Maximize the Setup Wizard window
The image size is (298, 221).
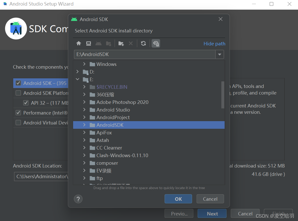[271, 4]
